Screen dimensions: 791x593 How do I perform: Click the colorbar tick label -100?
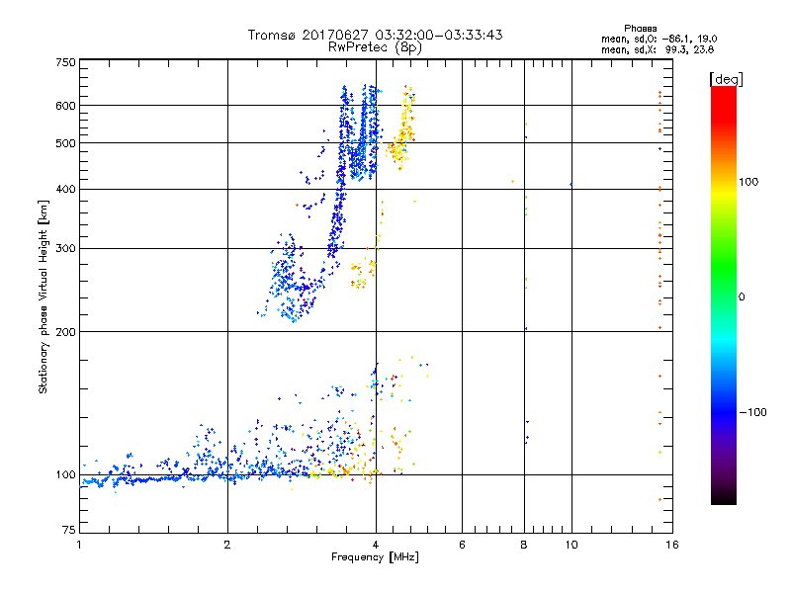click(752, 411)
